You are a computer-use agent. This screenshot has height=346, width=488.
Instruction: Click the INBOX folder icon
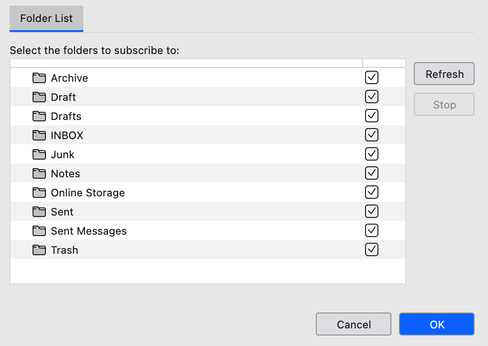click(x=39, y=135)
